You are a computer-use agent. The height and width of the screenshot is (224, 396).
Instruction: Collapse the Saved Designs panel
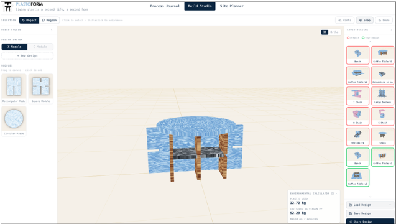point(392,30)
